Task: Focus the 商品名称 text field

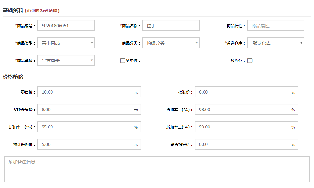Action: (x=171, y=26)
